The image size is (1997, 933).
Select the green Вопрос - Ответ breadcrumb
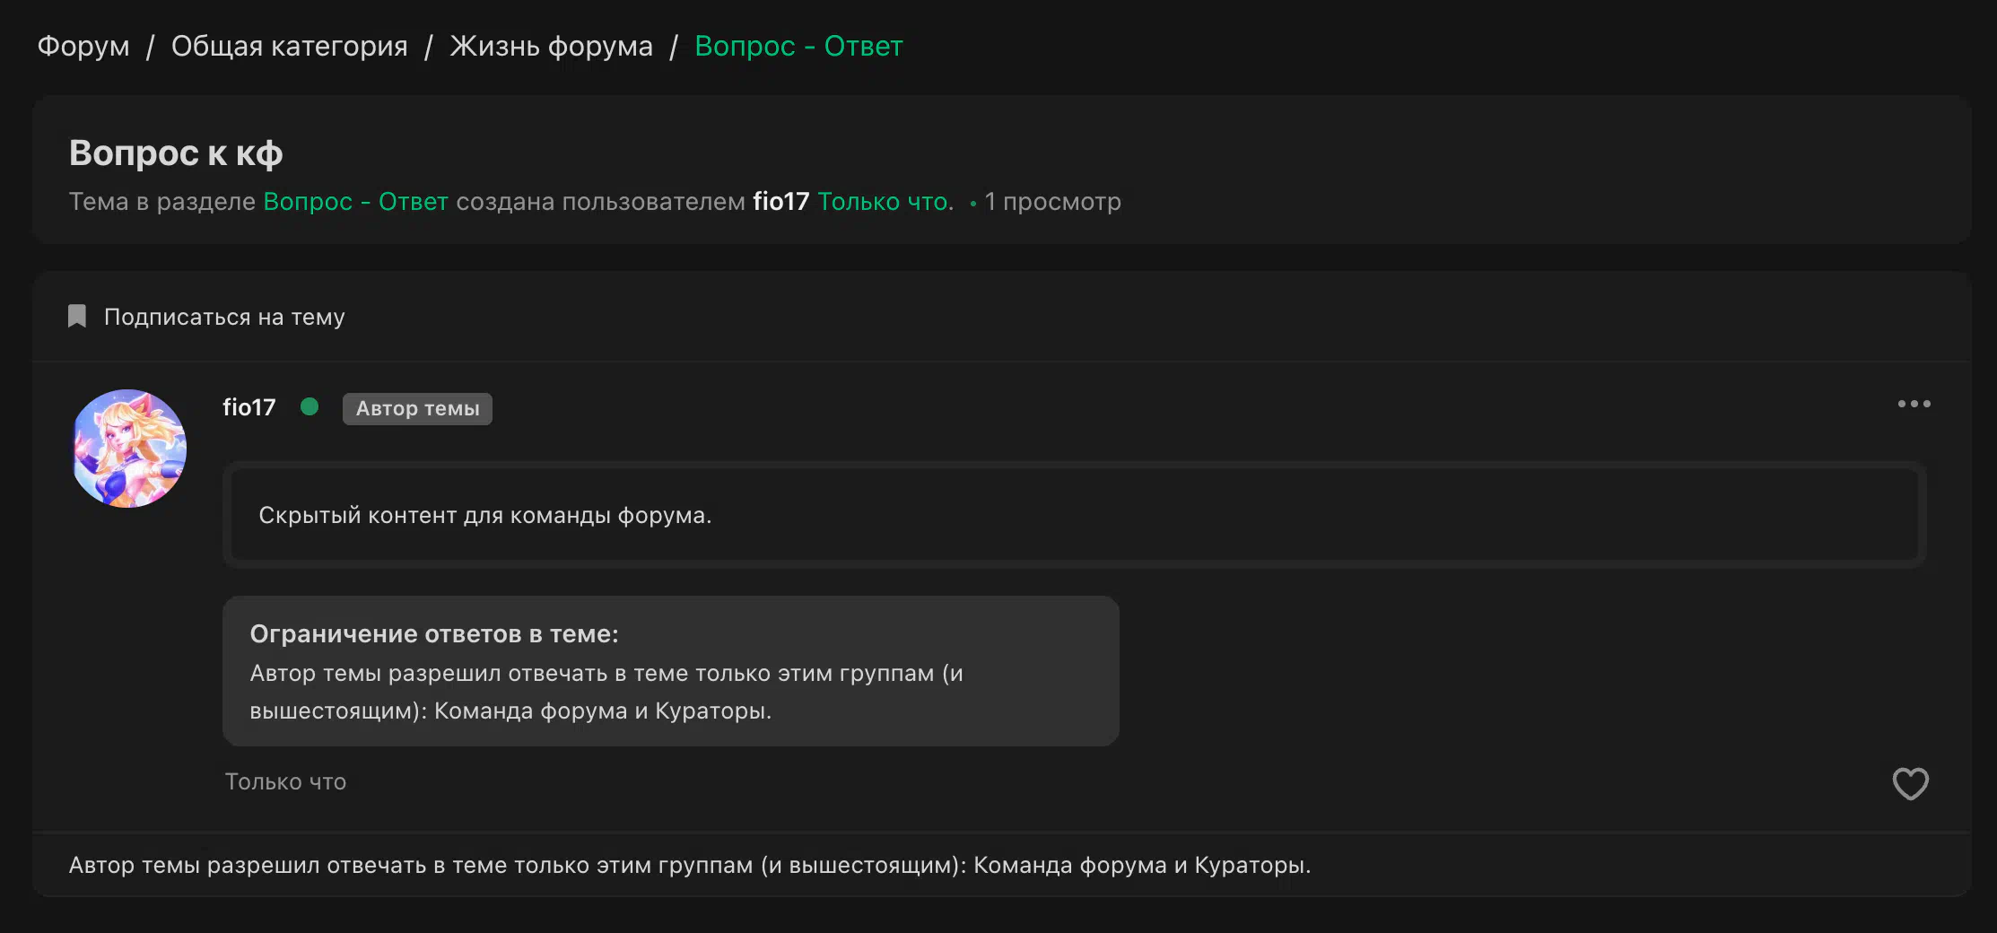point(798,46)
